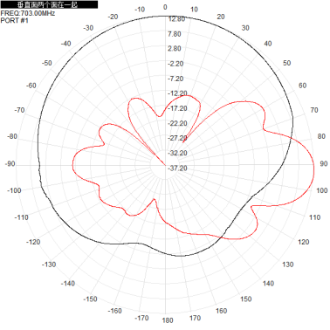Image resolution: width=330 pixels, height=330 pixels.
Task: Click the positive 170 degree angle label
Action: click(195, 318)
